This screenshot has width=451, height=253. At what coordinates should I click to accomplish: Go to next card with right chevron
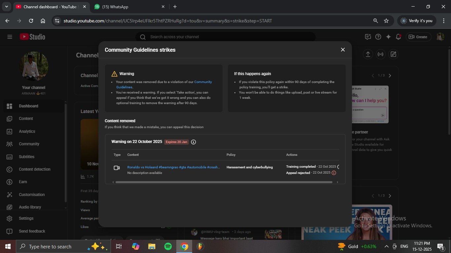[x=390, y=76]
